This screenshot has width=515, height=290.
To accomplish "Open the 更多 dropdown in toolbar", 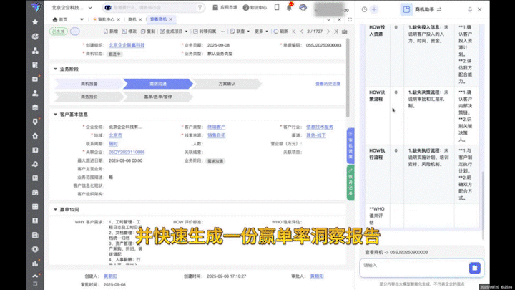I will [x=259, y=32].
